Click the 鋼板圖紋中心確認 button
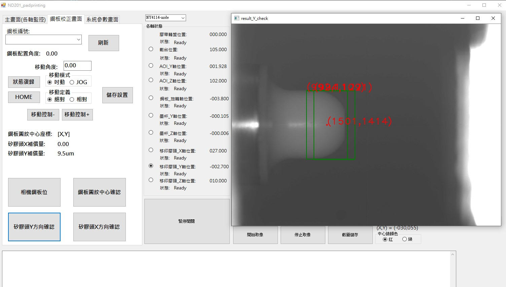The width and height of the screenshot is (506, 287). tap(100, 192)
